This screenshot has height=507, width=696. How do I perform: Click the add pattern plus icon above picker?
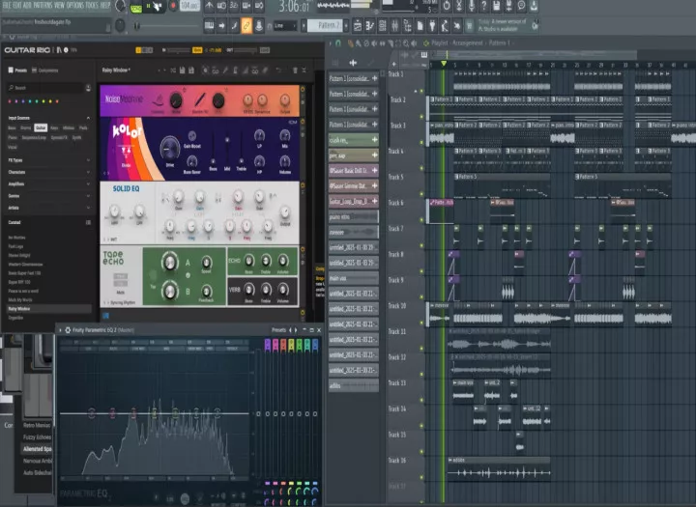click(353, 63)
